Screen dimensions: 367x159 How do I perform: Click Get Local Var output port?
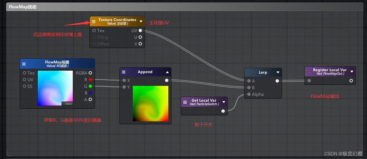tap(223, 111)
